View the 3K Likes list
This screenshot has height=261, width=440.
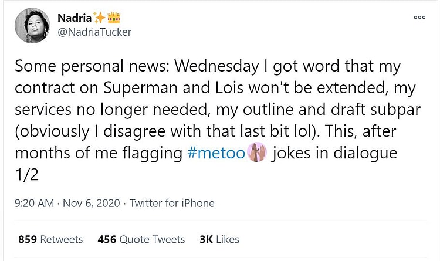pyautogui.click(x=219, y=239)
